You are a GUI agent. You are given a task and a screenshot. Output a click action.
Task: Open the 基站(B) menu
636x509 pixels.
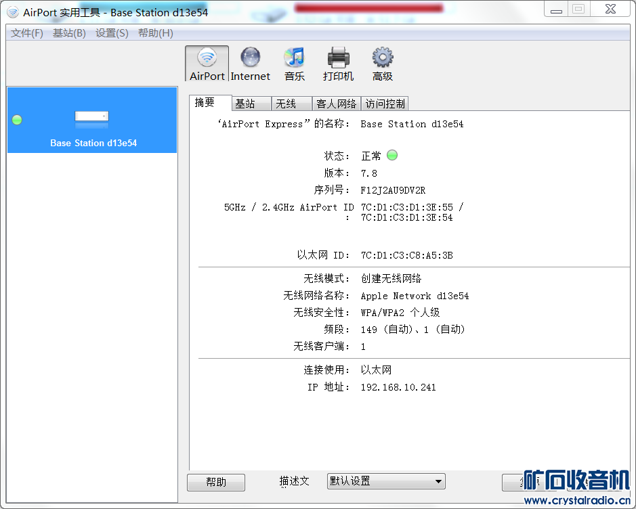click(68, 32)
